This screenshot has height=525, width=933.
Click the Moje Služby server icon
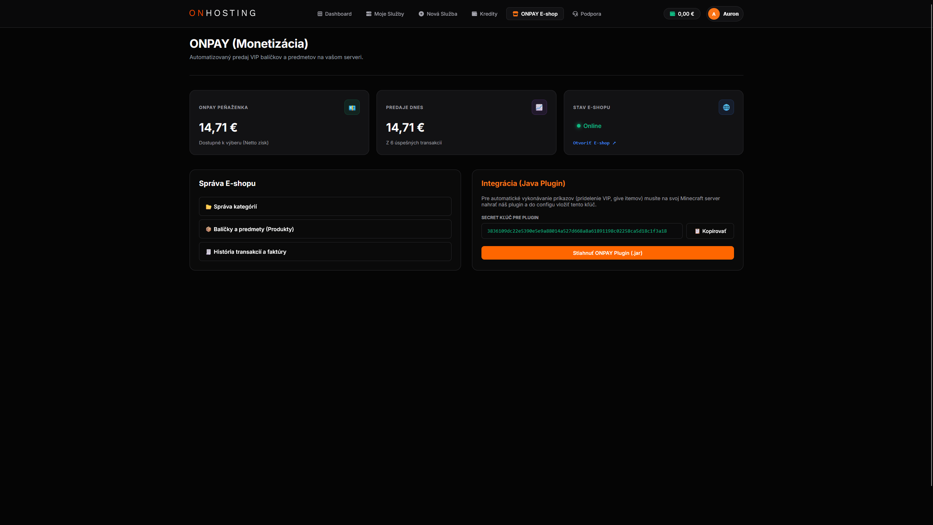[x=369, y=14]
